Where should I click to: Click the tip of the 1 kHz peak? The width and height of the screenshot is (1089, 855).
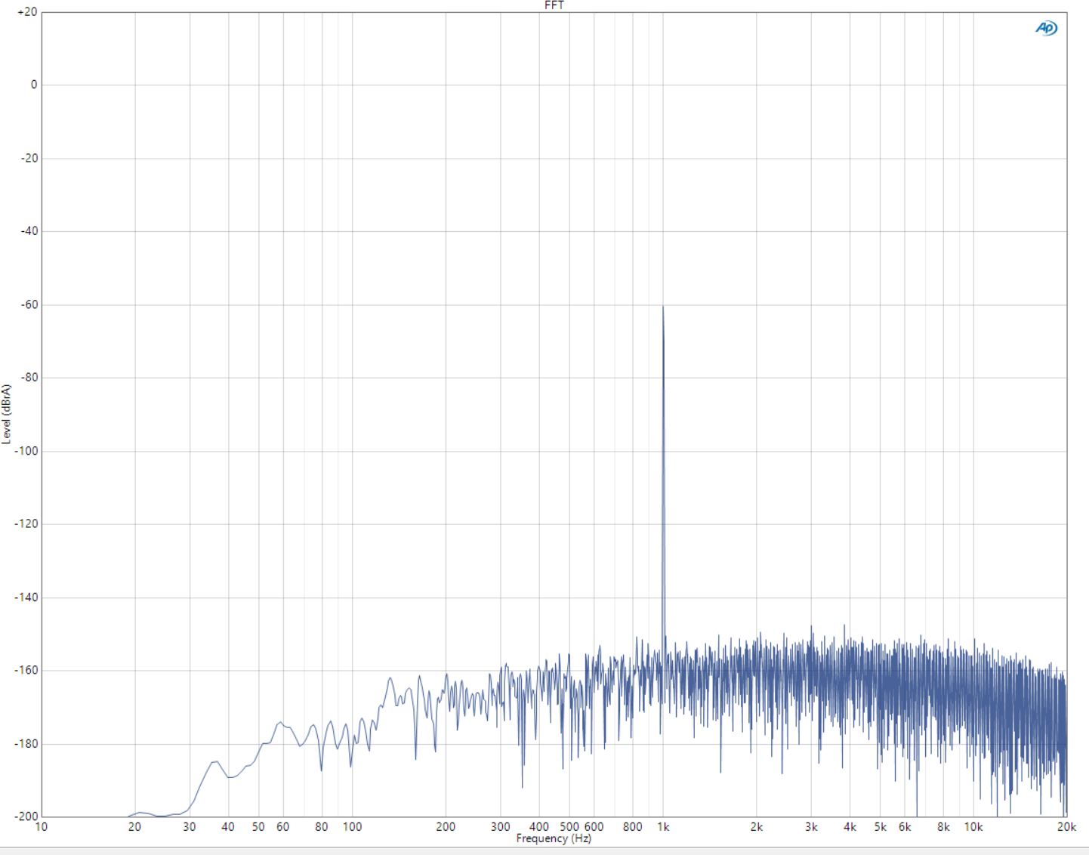pos(663,306)
